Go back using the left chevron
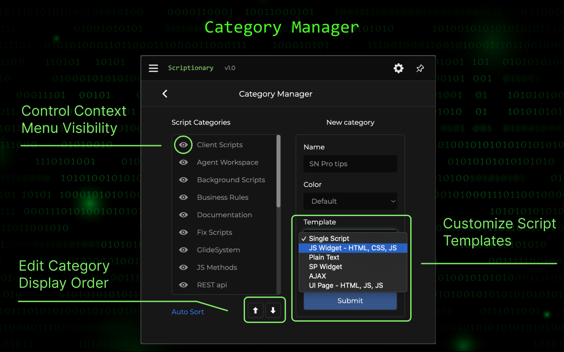 click(x=165, y=94)
